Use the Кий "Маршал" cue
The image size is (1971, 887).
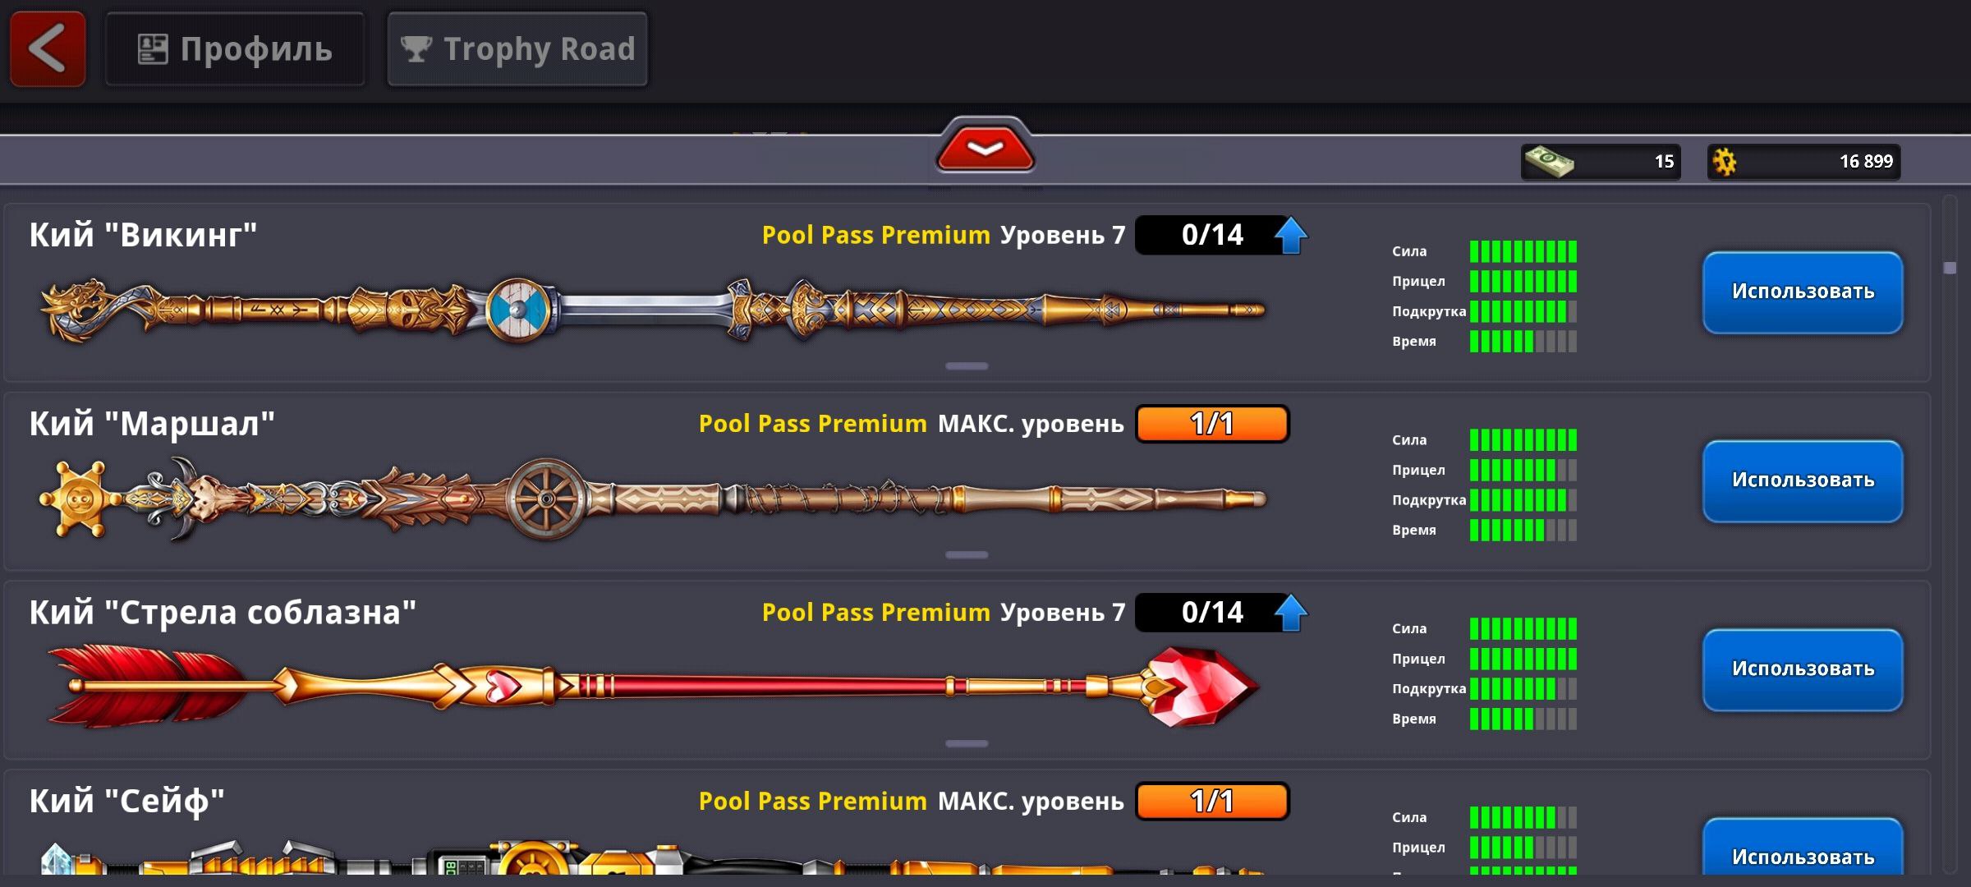click(x=1803, y=481)
